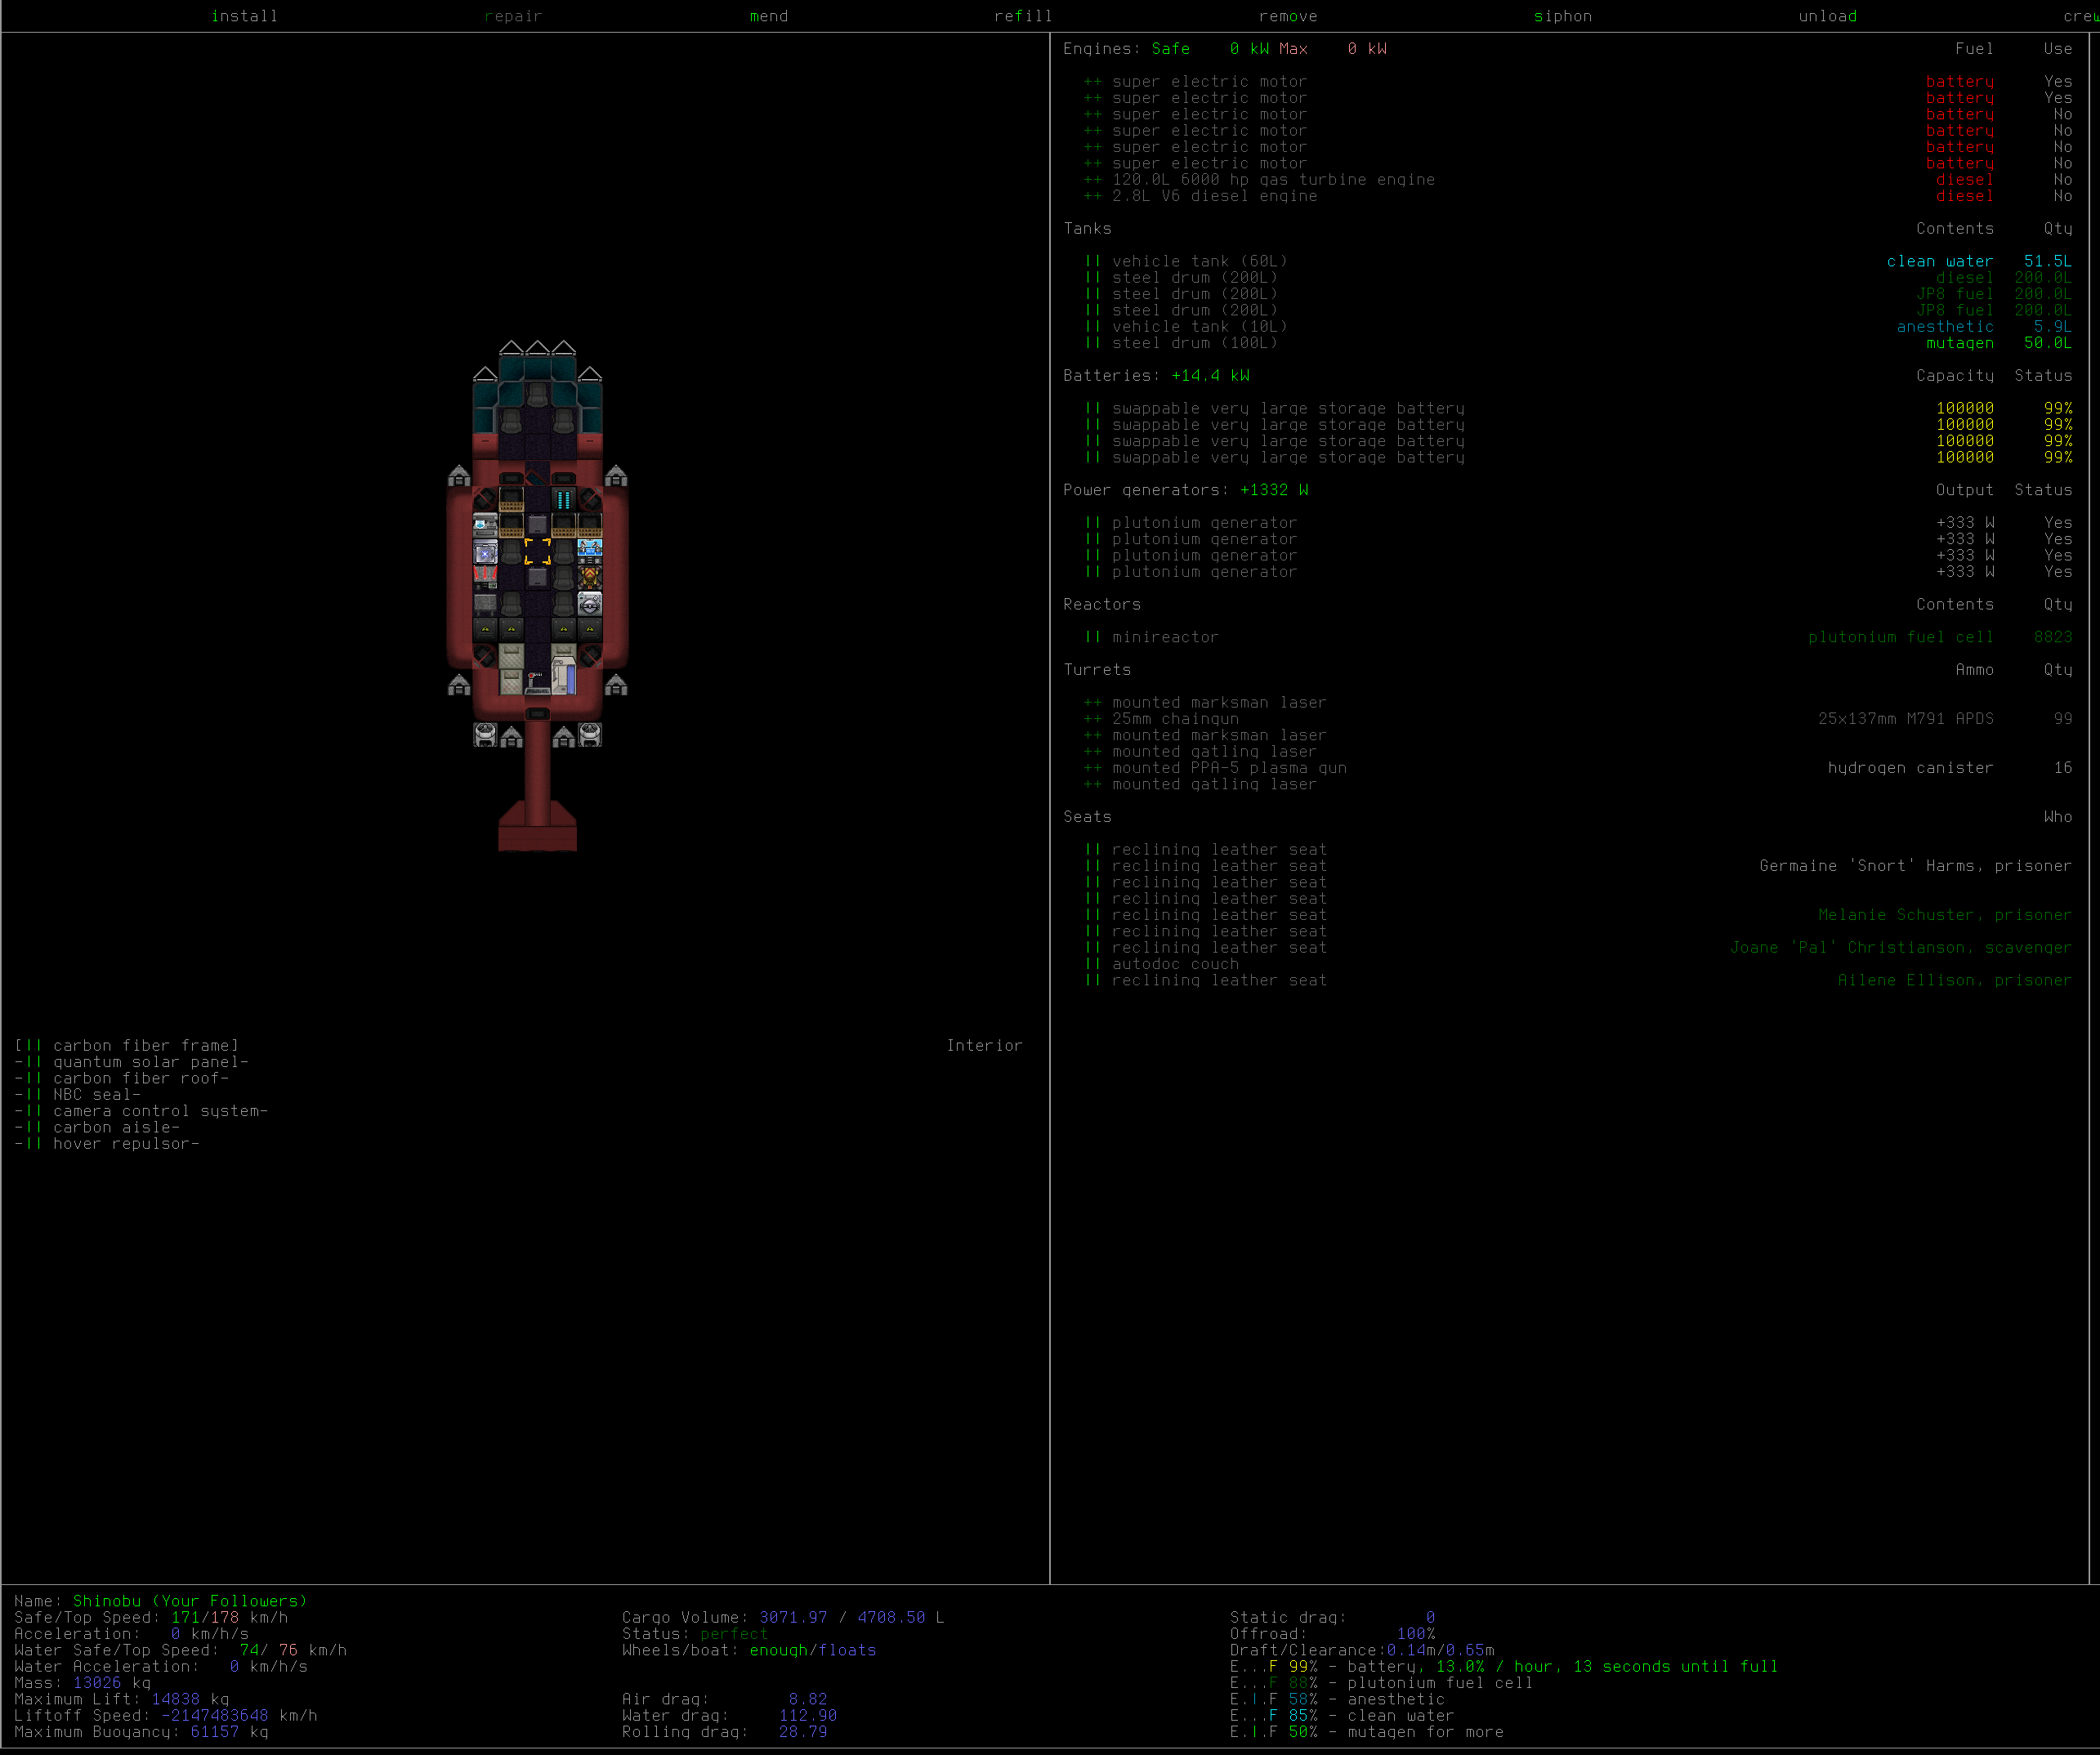The image size is (2100, 1755).
Task: Click the vehicle tank (60L) row
Action: click(1578, 262)
